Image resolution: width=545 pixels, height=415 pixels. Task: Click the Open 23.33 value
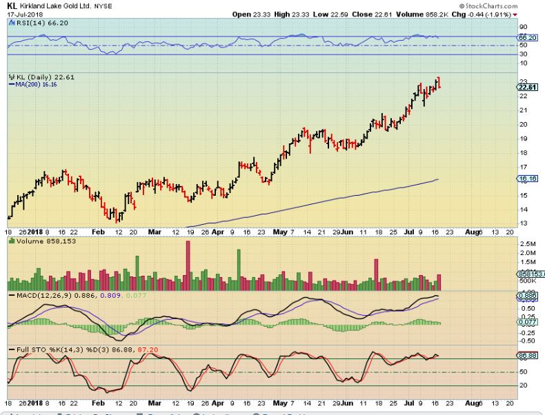click(x=251, y=14)
